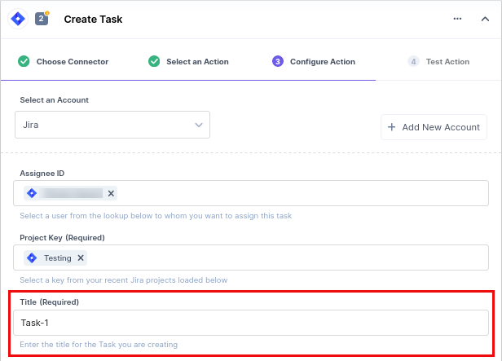Click the Title field containing Task-1
This screenshot has width=502, height=361.
251,323
